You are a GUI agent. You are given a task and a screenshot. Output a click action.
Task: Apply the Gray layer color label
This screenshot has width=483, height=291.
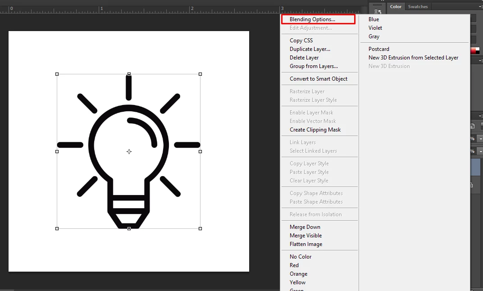point(374,36)
